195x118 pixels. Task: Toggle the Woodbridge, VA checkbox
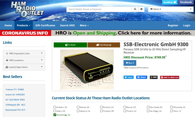pyautogui.click(x=55, y=115)
